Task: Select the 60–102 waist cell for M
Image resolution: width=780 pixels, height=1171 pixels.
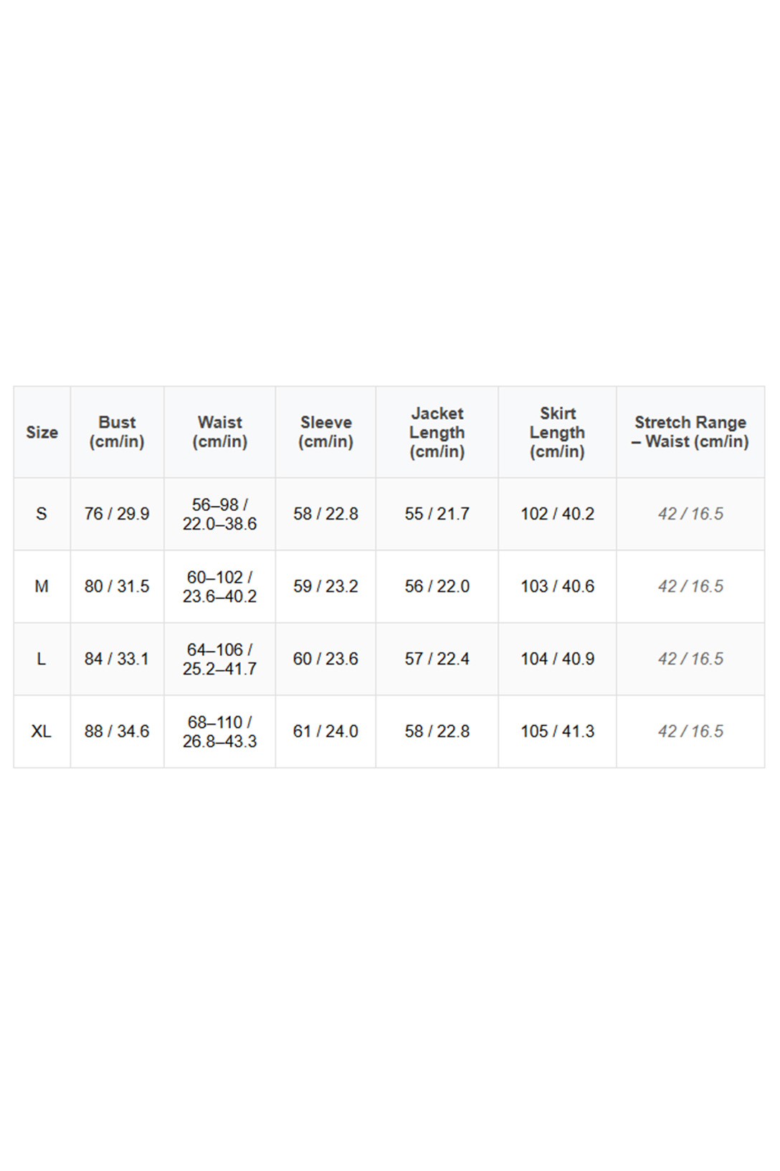Action: tap(219, 586)
